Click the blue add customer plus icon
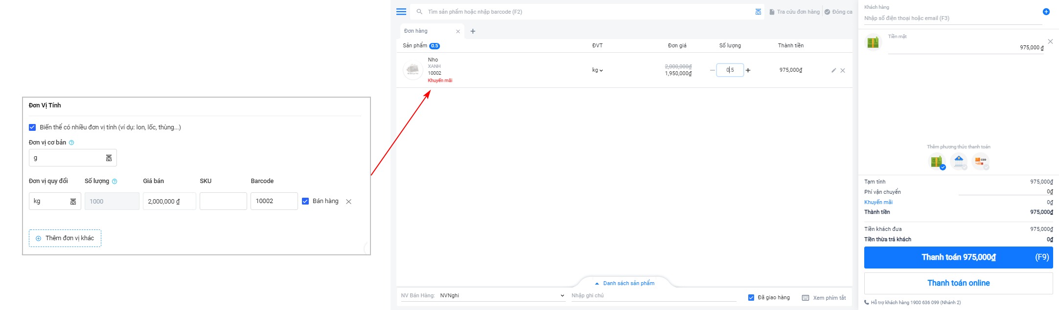This screenshot has height=310, width=1059. tap(1046, 12)
